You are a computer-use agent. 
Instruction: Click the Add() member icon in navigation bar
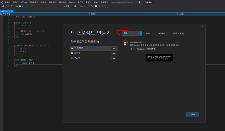(x=178, y=14)
